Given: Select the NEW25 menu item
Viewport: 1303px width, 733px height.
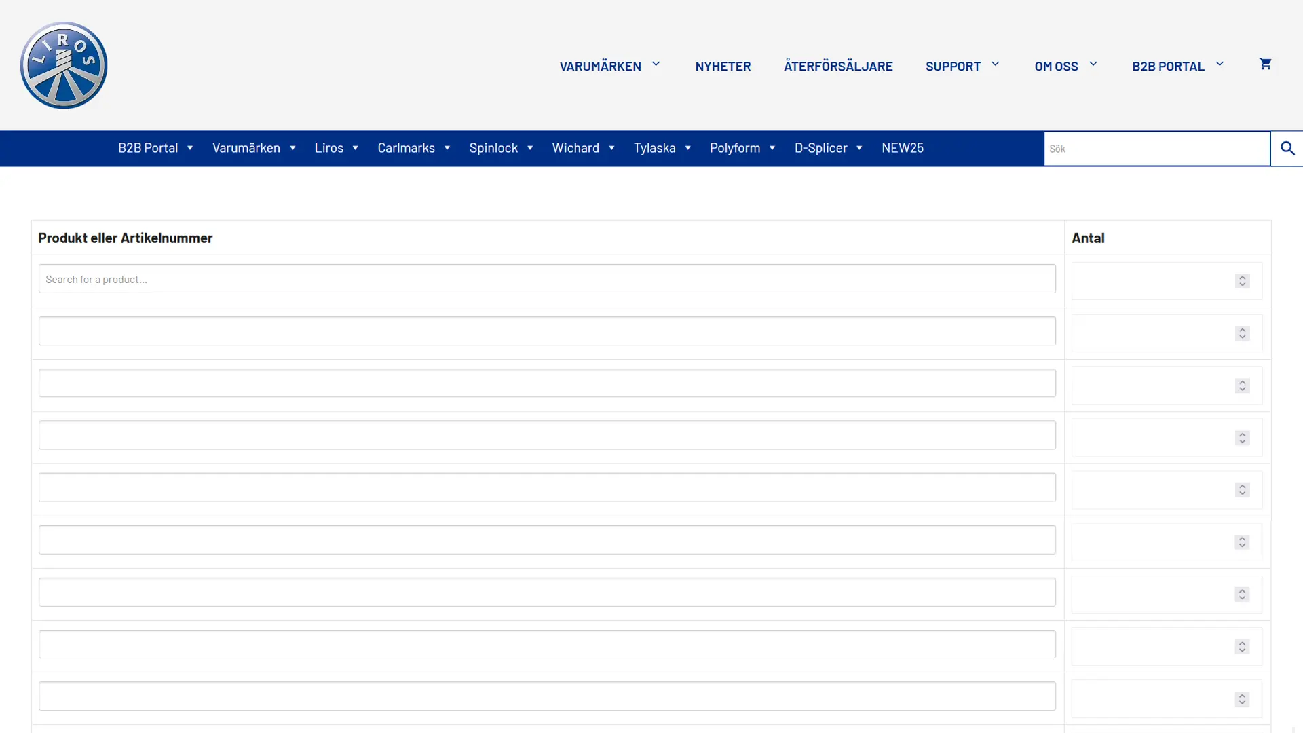Looking at the screenshot, I should click(902, 148).
